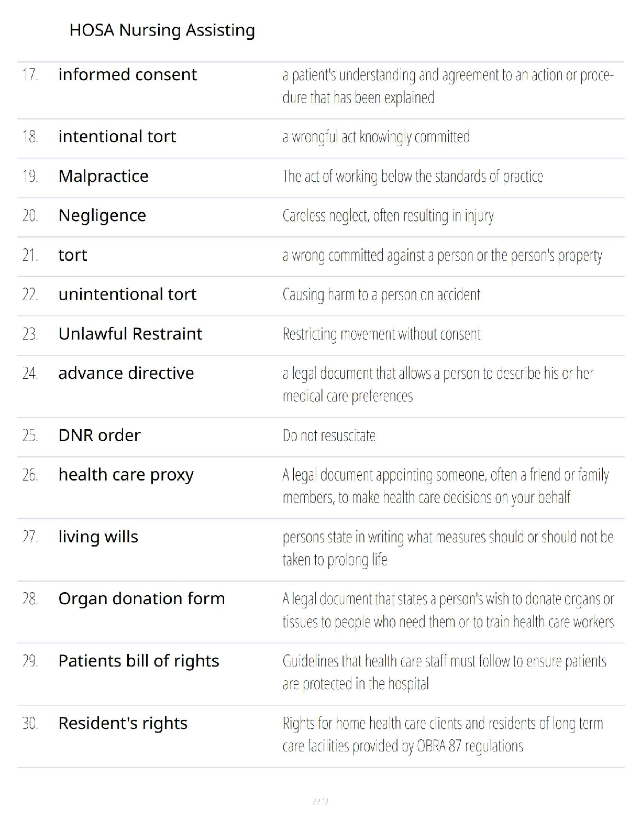Click the advance directive term
The width and height of the screenshot is (641, 830).
126,373
